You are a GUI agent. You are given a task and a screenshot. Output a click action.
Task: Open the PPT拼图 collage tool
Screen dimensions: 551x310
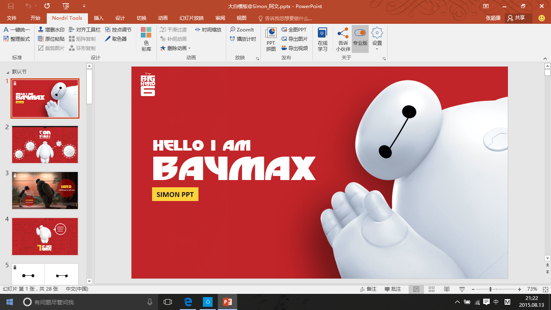(271, 39)
